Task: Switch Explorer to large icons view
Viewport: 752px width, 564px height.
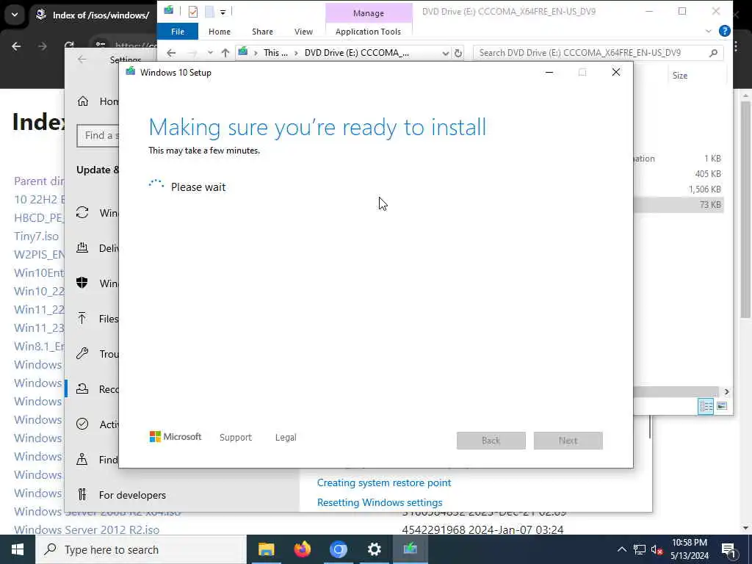Action: click(722, 406)
